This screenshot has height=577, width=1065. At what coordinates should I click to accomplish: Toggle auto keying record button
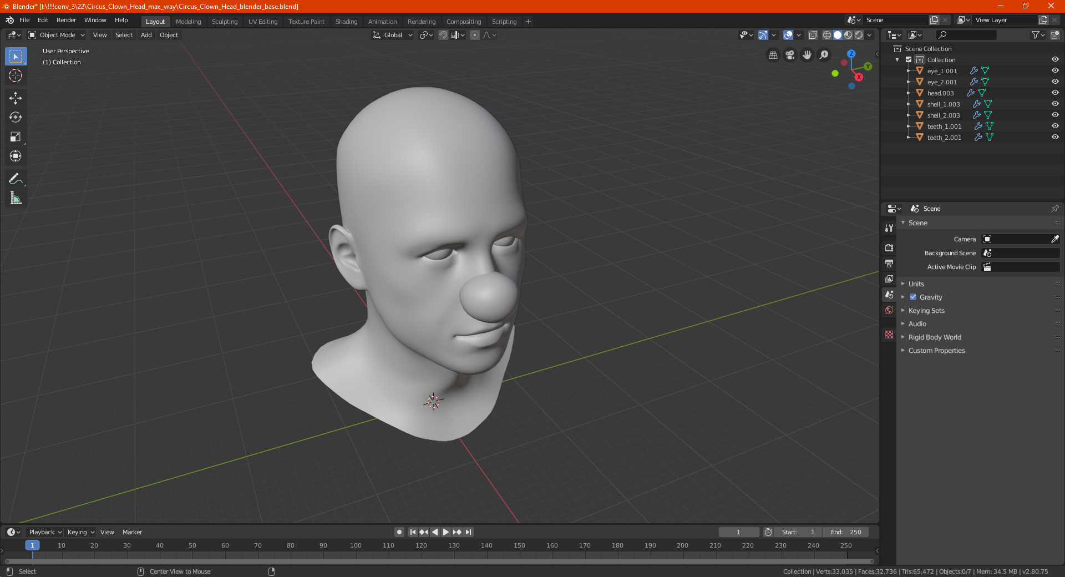(399, 532)
